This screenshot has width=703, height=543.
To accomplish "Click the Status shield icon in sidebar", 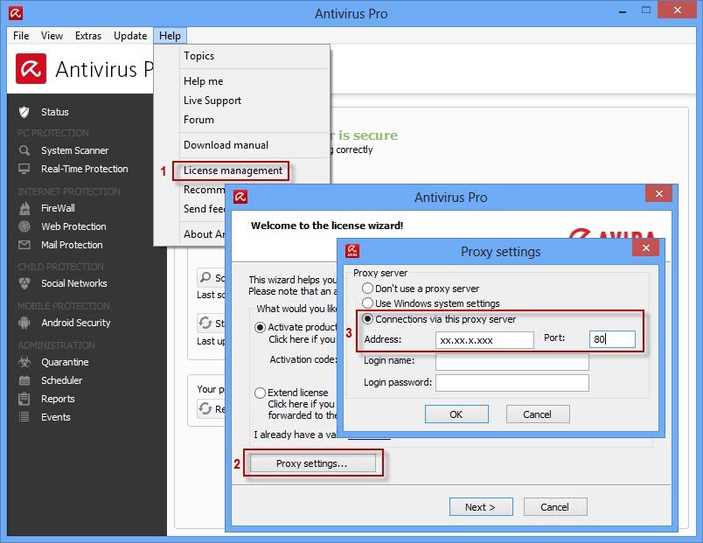I will pos(24,112).
